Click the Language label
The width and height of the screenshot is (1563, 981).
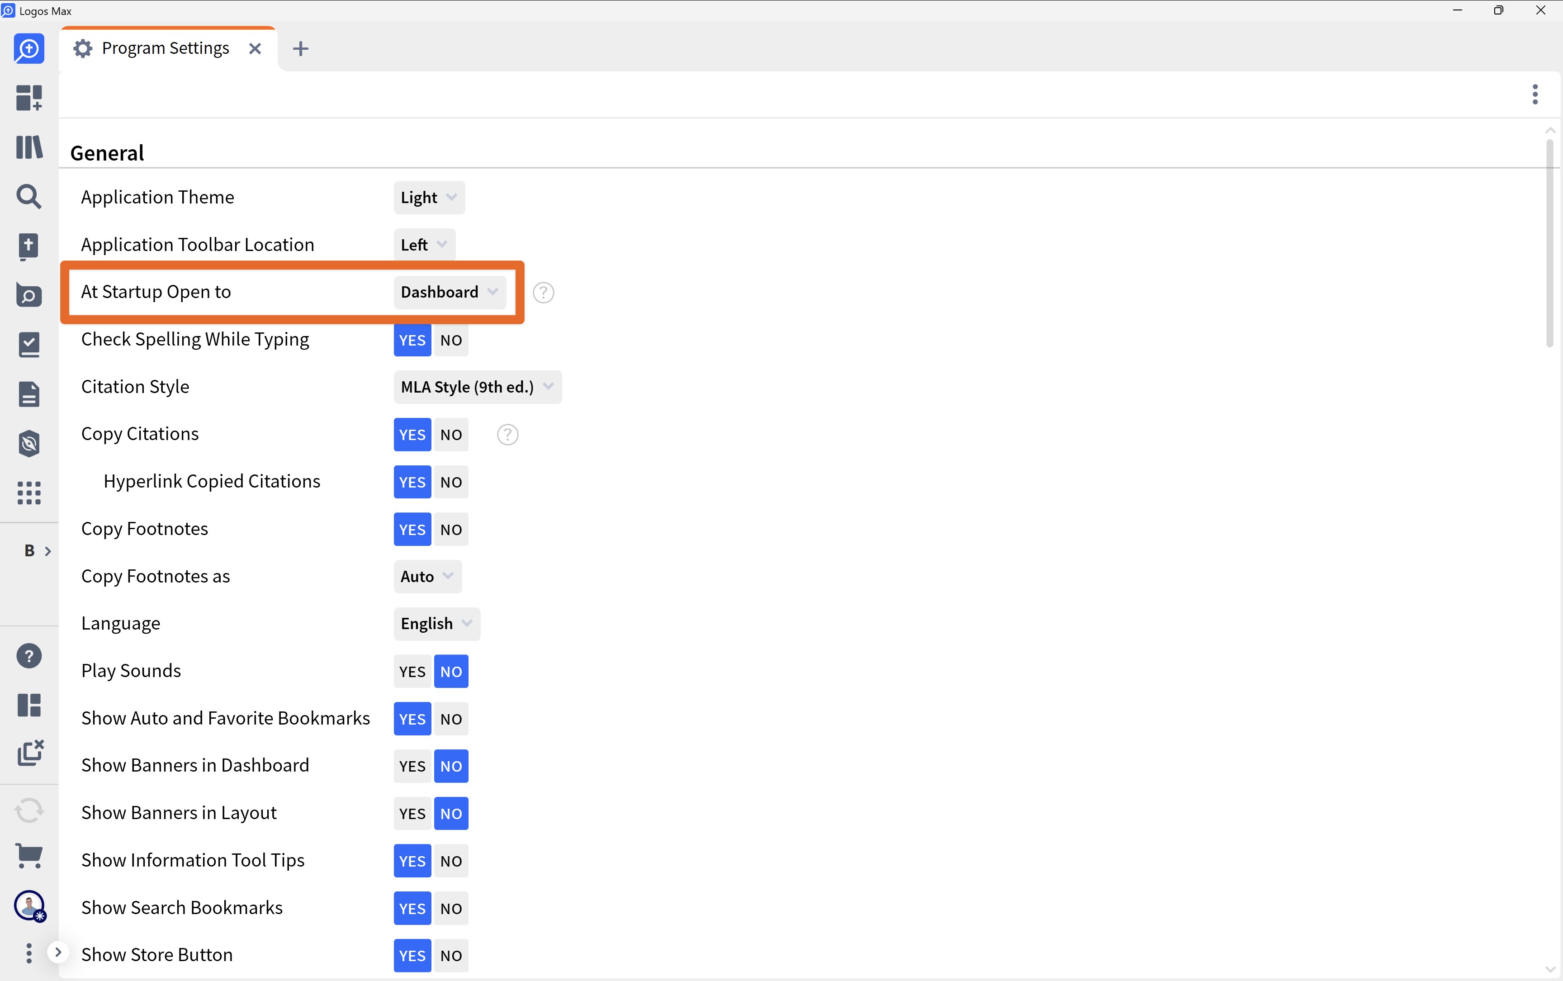[121, 624]
